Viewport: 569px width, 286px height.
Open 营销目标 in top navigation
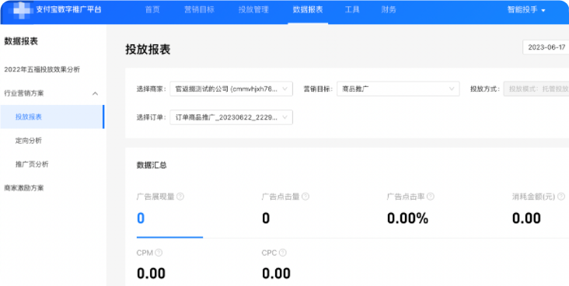(x=199, y=10)
